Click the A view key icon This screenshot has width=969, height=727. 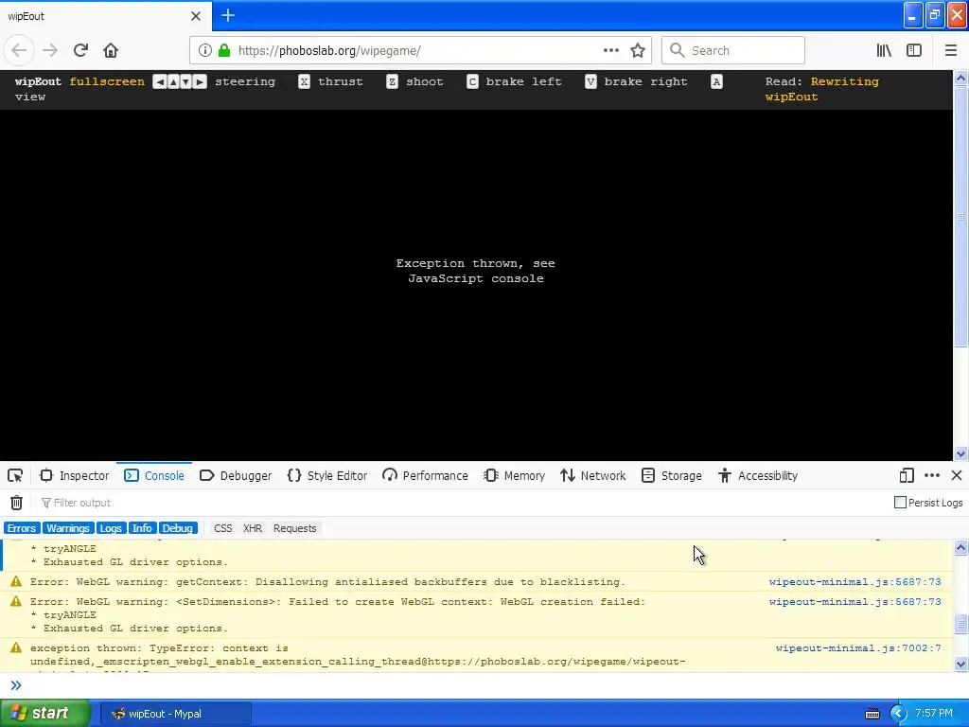716,81
